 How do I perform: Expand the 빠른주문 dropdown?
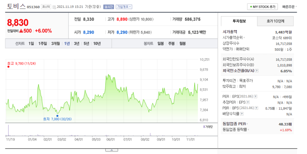(290, 7)
